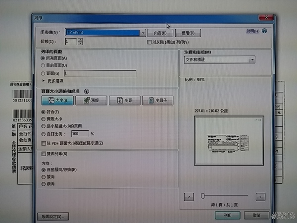Select 自訂比例 custom scale radio button
The height and width of the screenshot is (223, 297).
(43, 134)
